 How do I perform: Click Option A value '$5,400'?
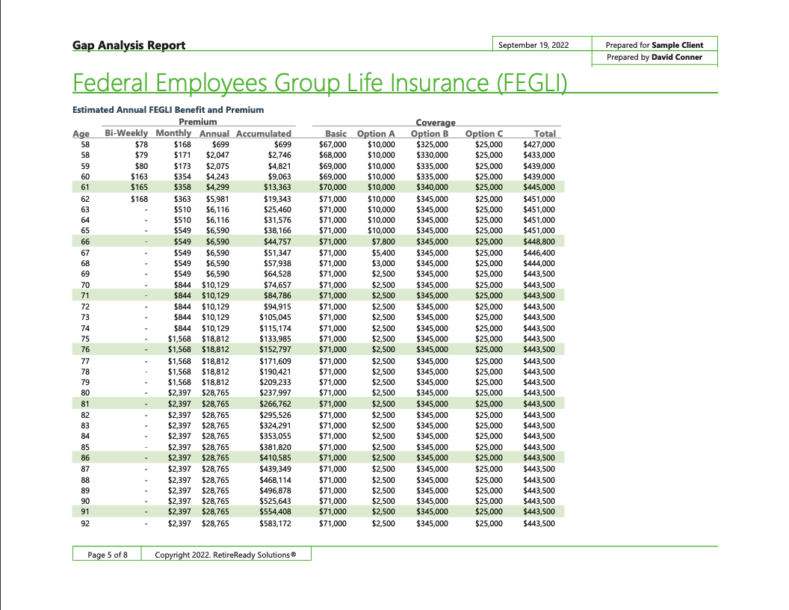[x=383, y=253]
